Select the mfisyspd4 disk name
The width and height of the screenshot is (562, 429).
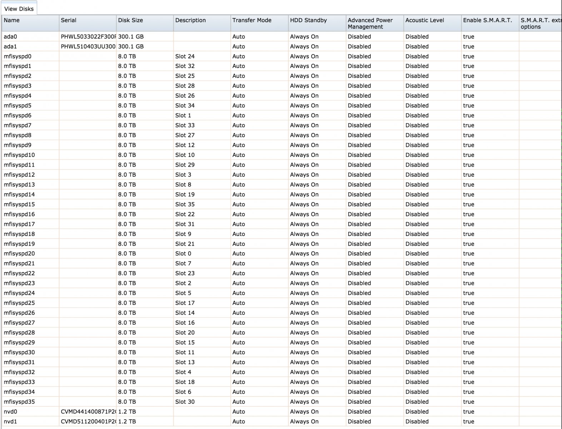point(18,96)
